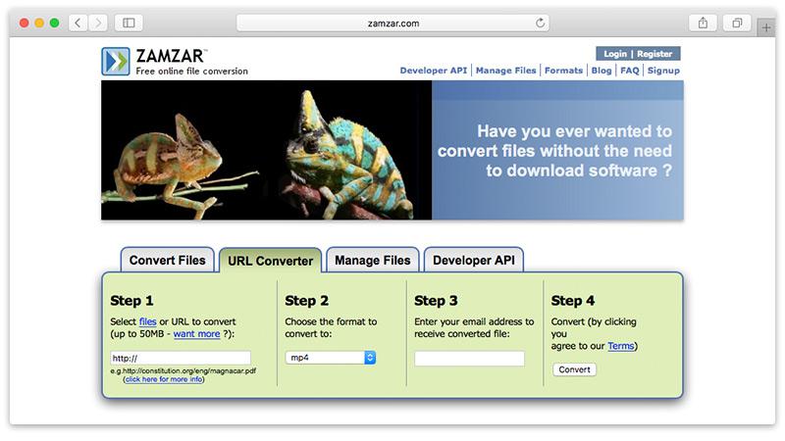Open the Formats link
Image resolution: width=785 pixels, height=441 pixels.
(x=563, y=71)
